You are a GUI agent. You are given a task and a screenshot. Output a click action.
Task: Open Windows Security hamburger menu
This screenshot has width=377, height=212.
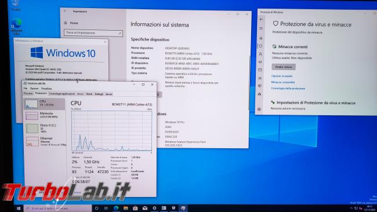[x=261, y=28]
